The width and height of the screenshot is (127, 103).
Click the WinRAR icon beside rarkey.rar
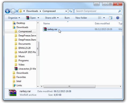pos(45,29)
